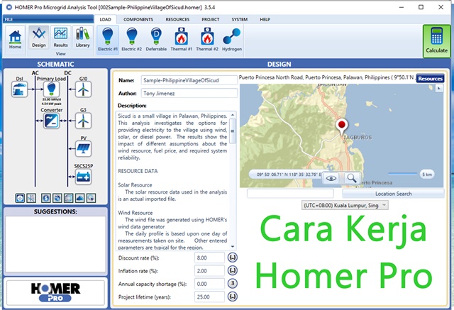Open the S6CS25P battery component
The height and width of the screenshot is (310, 454).
pos(83,177)
